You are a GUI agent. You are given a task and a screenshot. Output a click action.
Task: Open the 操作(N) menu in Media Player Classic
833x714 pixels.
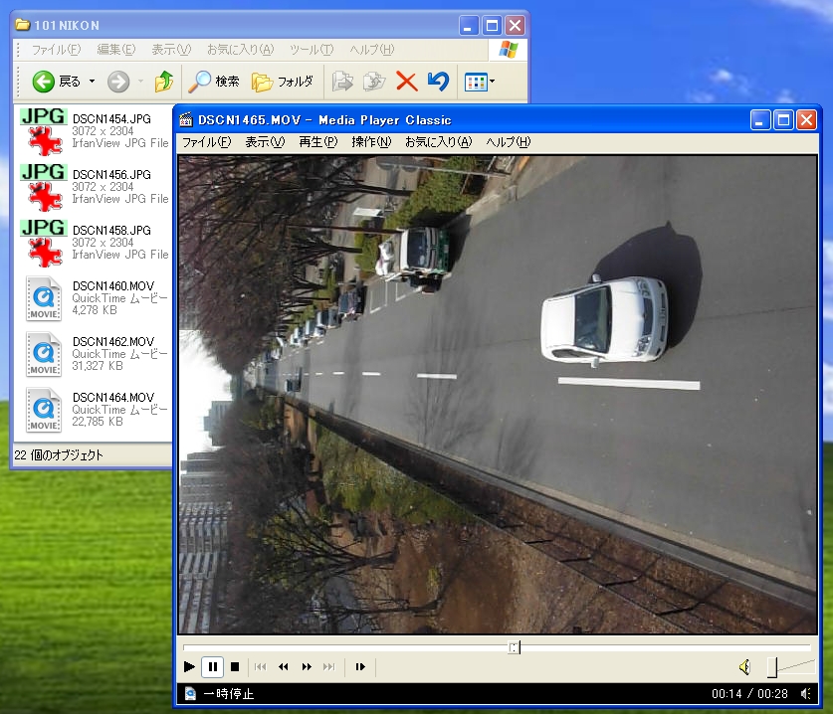(x=371, y=142)
